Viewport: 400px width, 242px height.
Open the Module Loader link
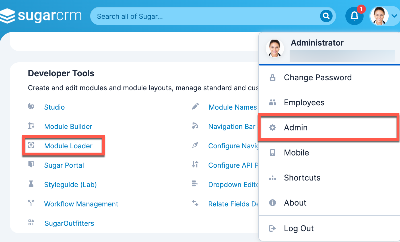click(x=68, y=146)
